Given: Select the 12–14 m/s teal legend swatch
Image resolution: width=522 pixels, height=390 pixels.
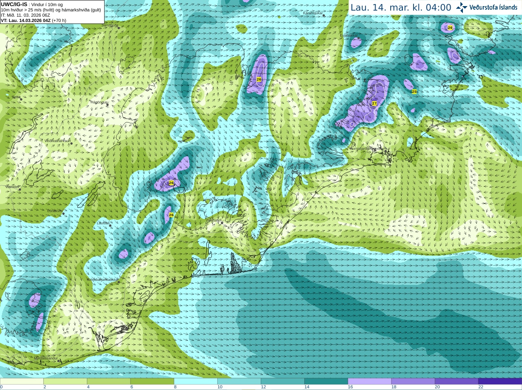Looking at the screenshot, I should [x=283, y=381].
